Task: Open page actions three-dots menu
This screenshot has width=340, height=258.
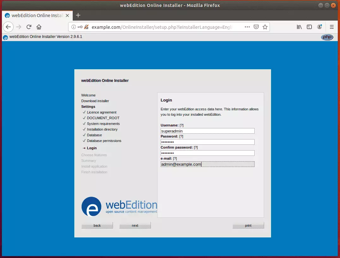Action: click(x=247, y=27)
